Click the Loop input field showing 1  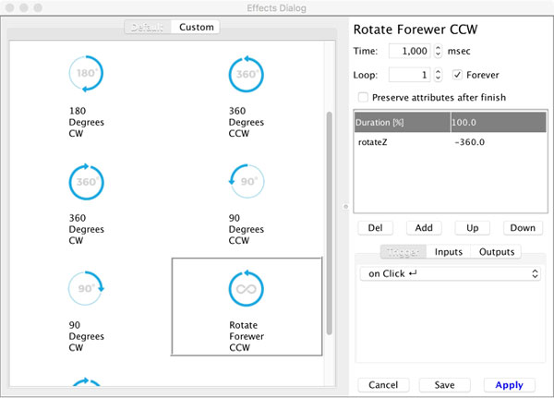tap(410, 75)
